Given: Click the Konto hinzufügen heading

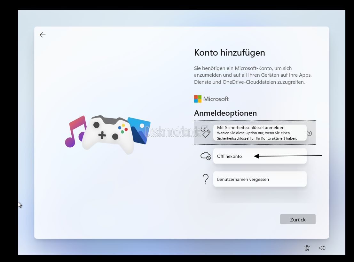Looking at the screenshot, I should (229, 53).
